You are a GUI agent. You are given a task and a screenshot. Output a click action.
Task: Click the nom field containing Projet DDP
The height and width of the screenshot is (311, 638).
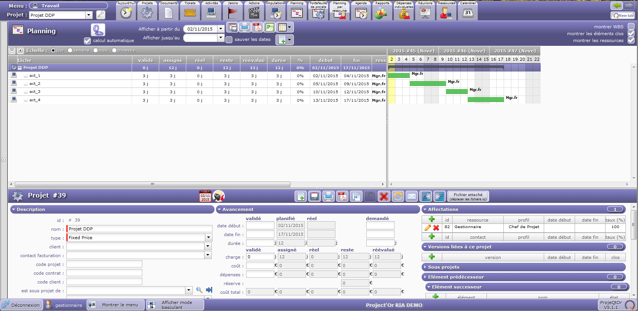click(x=140, y=229)
